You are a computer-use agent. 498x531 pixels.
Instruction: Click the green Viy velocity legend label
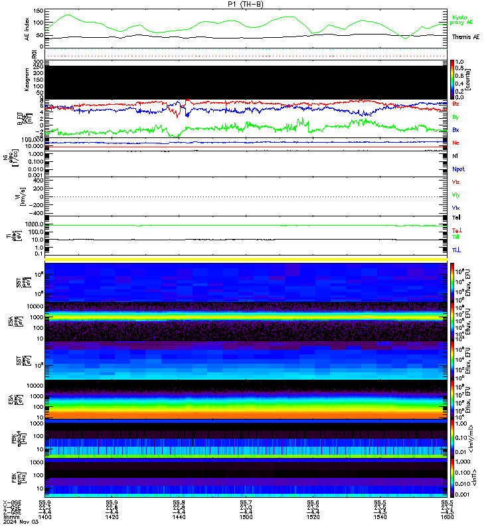456,195
